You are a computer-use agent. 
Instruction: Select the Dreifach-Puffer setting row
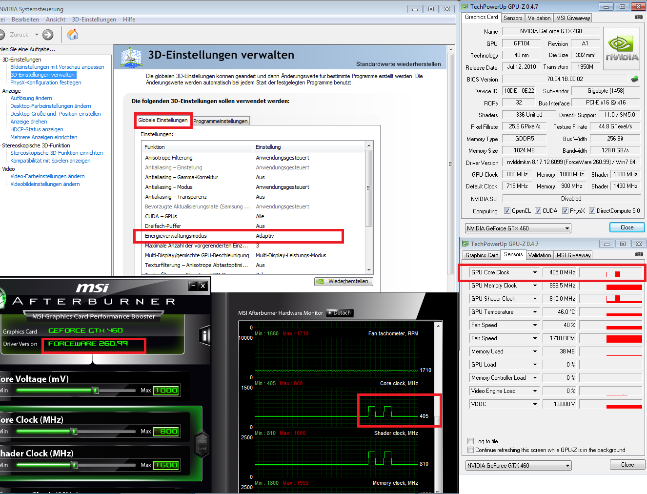(x=253, y=226)
